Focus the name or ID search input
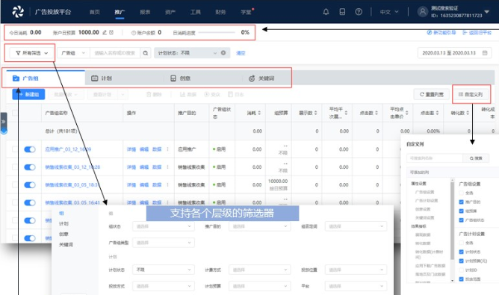 point(115,53)
